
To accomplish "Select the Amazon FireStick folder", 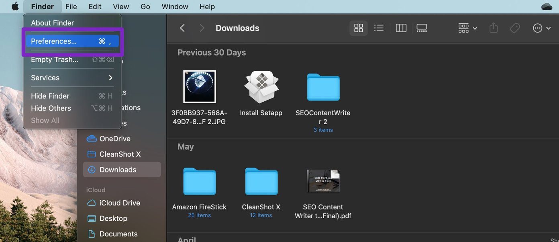I will [x=199, y=189].
